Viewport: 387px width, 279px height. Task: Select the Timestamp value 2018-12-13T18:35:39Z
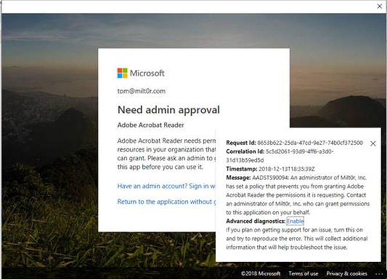[x=286, y=169]
